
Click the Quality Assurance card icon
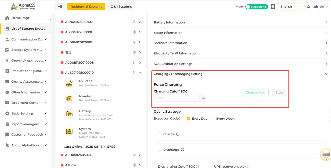(7, 81)
